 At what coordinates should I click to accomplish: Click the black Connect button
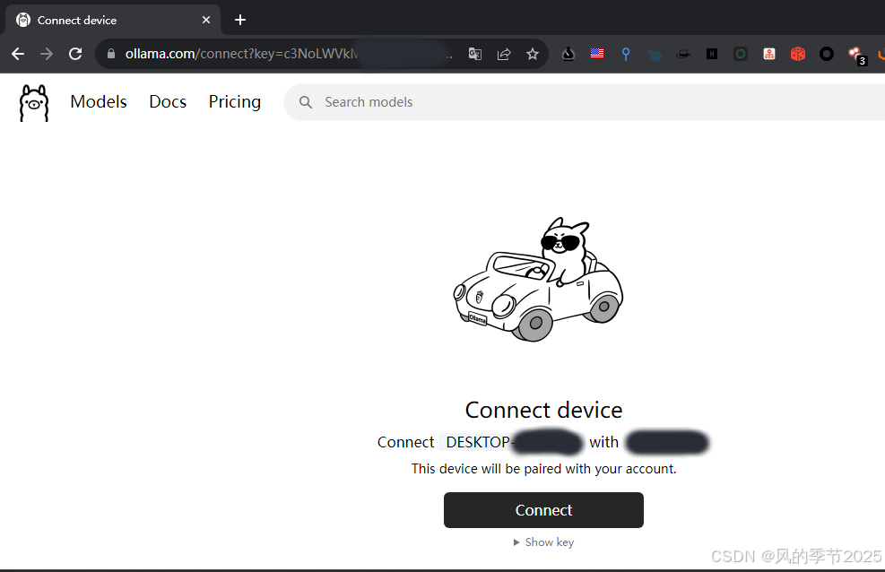(x=543, y=510)
